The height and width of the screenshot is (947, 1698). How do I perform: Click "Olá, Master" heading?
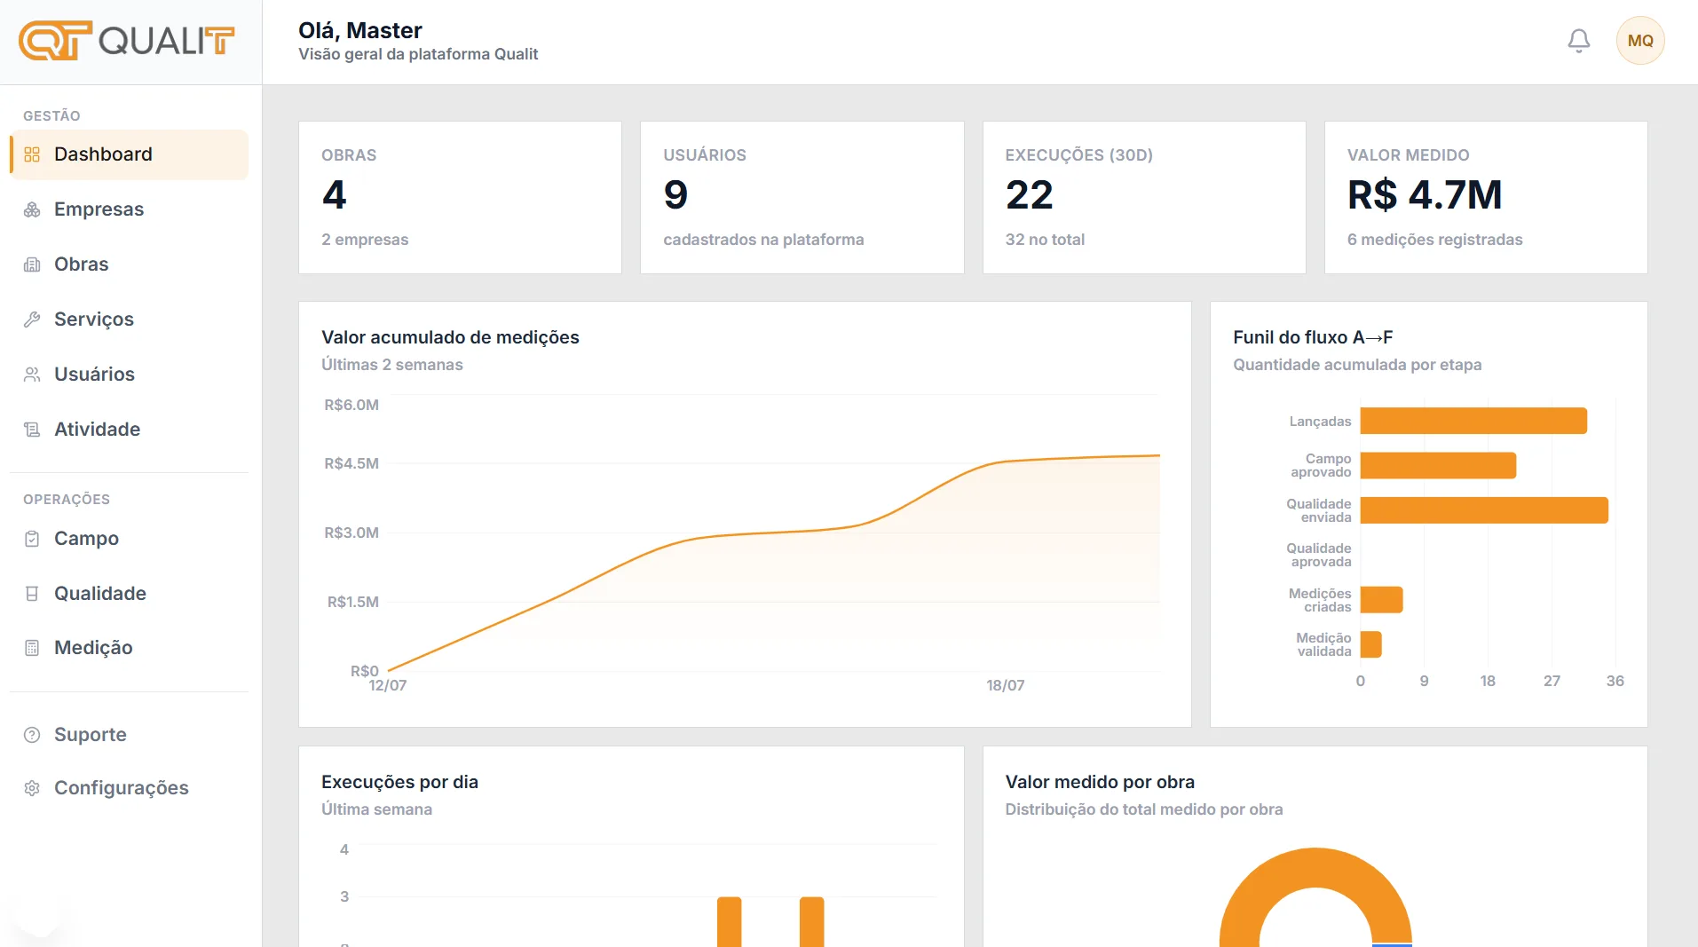[359, 30]
